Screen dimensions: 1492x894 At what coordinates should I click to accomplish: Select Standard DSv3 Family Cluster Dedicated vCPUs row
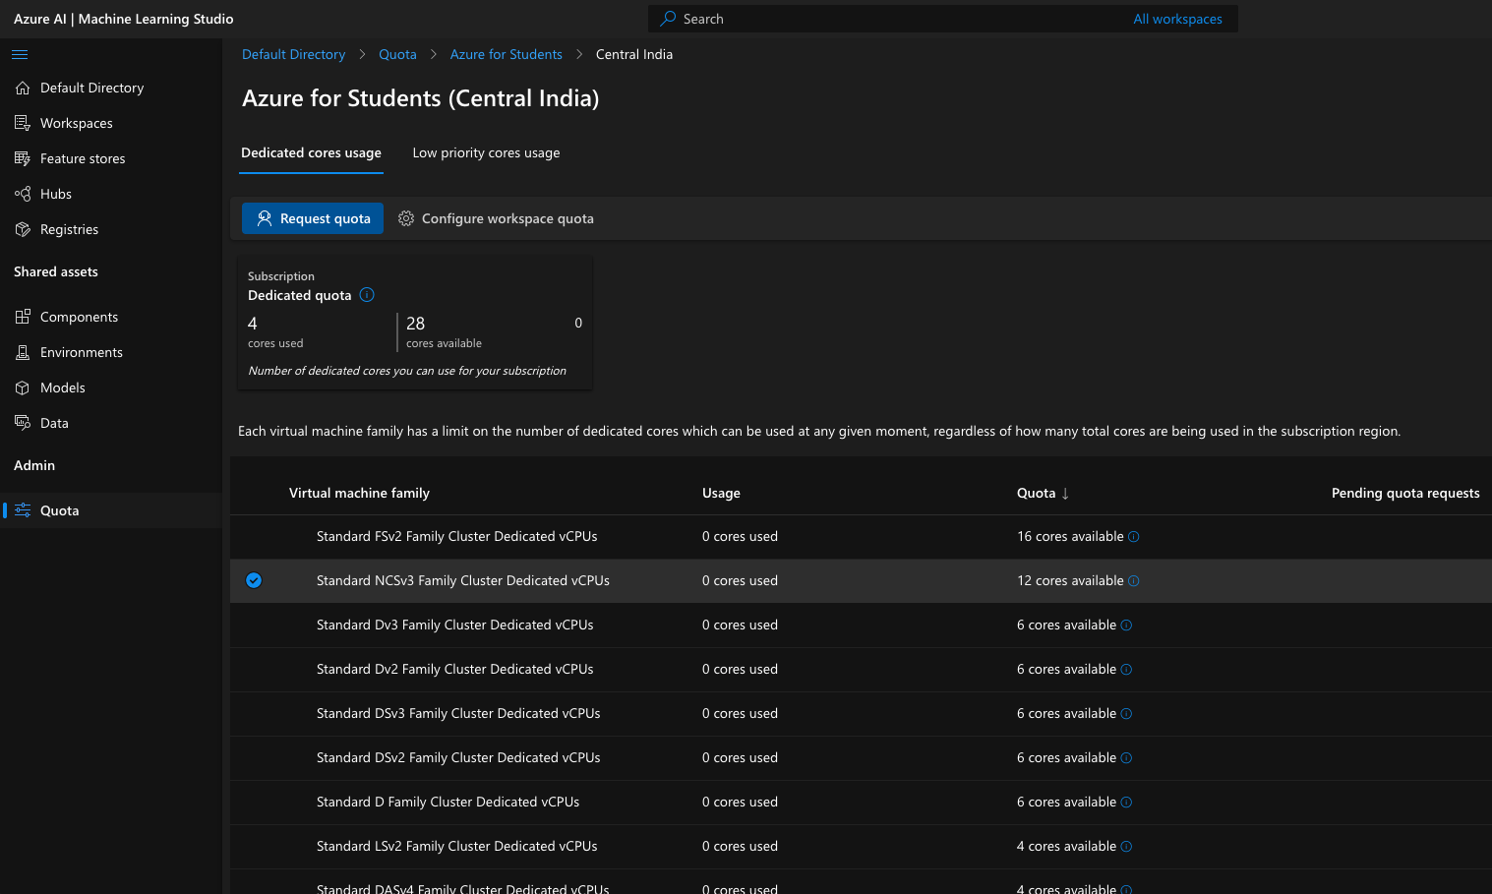tap(861, 714)
